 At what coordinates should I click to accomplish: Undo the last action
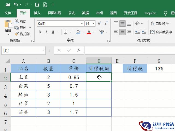16,5
